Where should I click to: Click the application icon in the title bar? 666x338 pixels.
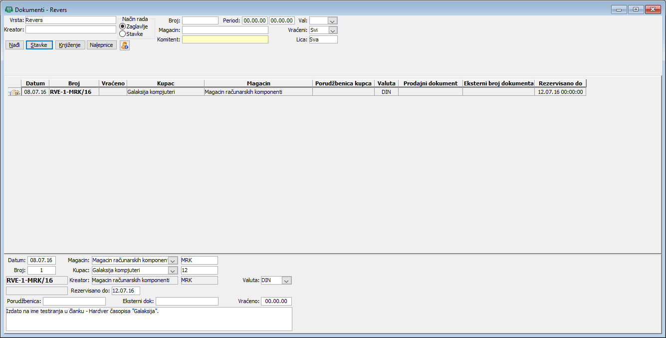click(x=8, y=9)
